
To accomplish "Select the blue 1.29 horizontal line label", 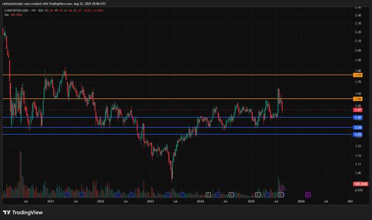I will coord(358,135).
